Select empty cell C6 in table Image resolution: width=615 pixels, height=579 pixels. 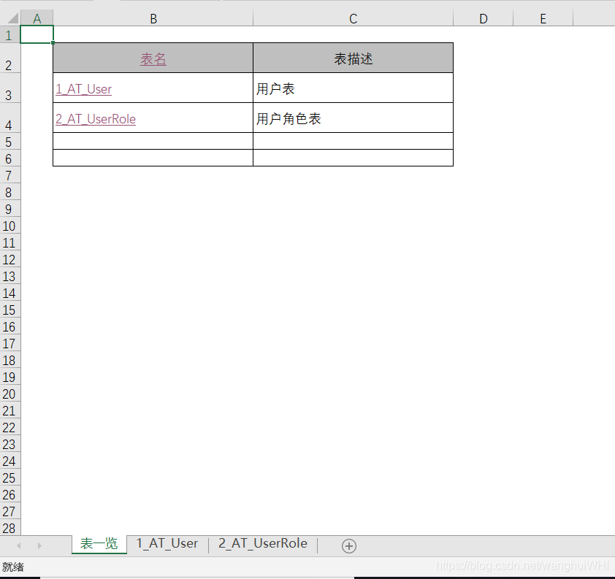353,158
